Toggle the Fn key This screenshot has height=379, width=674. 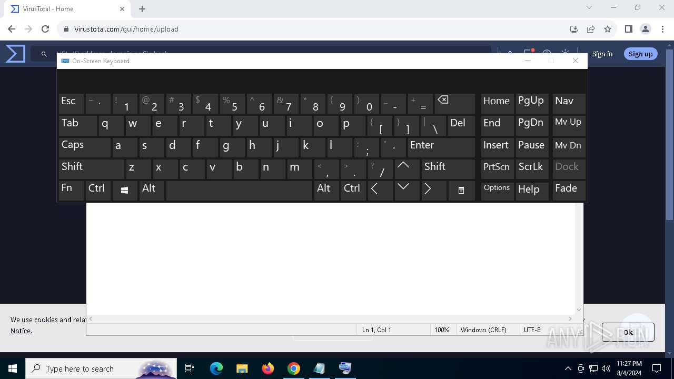click(71, 191)
